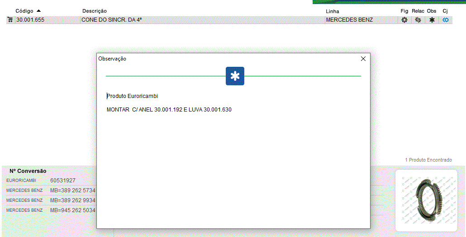Screen dimensions: 466x237
Task: Sort by the Linha column header
Action: [x=332, y=11]
